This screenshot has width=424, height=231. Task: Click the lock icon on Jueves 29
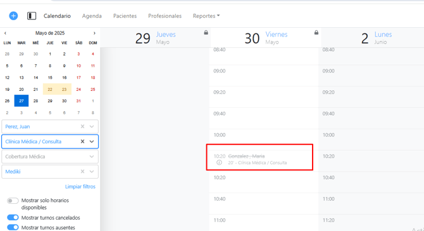pos(206,33)
